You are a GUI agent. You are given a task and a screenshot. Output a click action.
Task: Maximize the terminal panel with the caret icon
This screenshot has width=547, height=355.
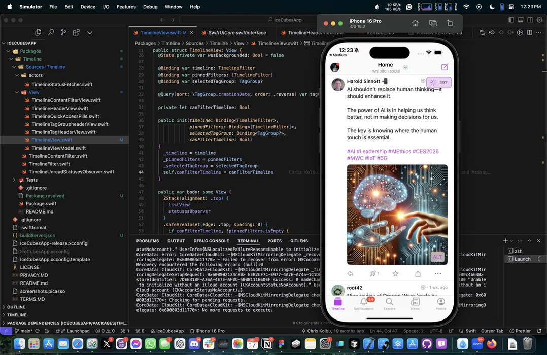[x=529, y=240]
